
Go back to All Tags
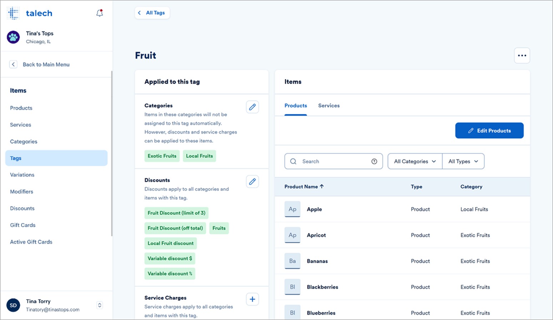[152, 13]
